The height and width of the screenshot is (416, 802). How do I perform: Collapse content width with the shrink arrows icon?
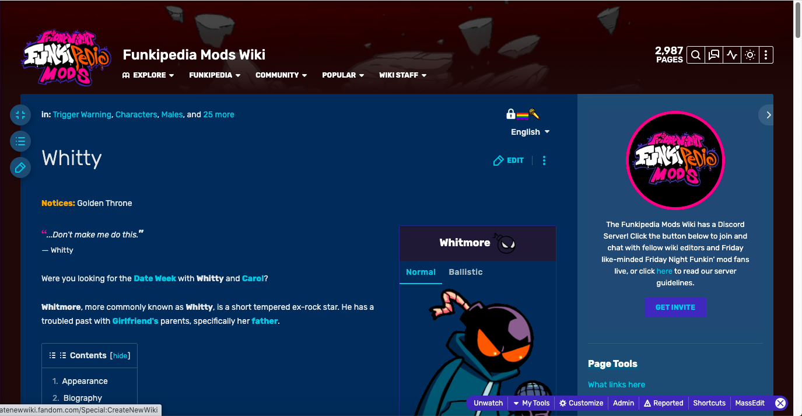(20, 115)
